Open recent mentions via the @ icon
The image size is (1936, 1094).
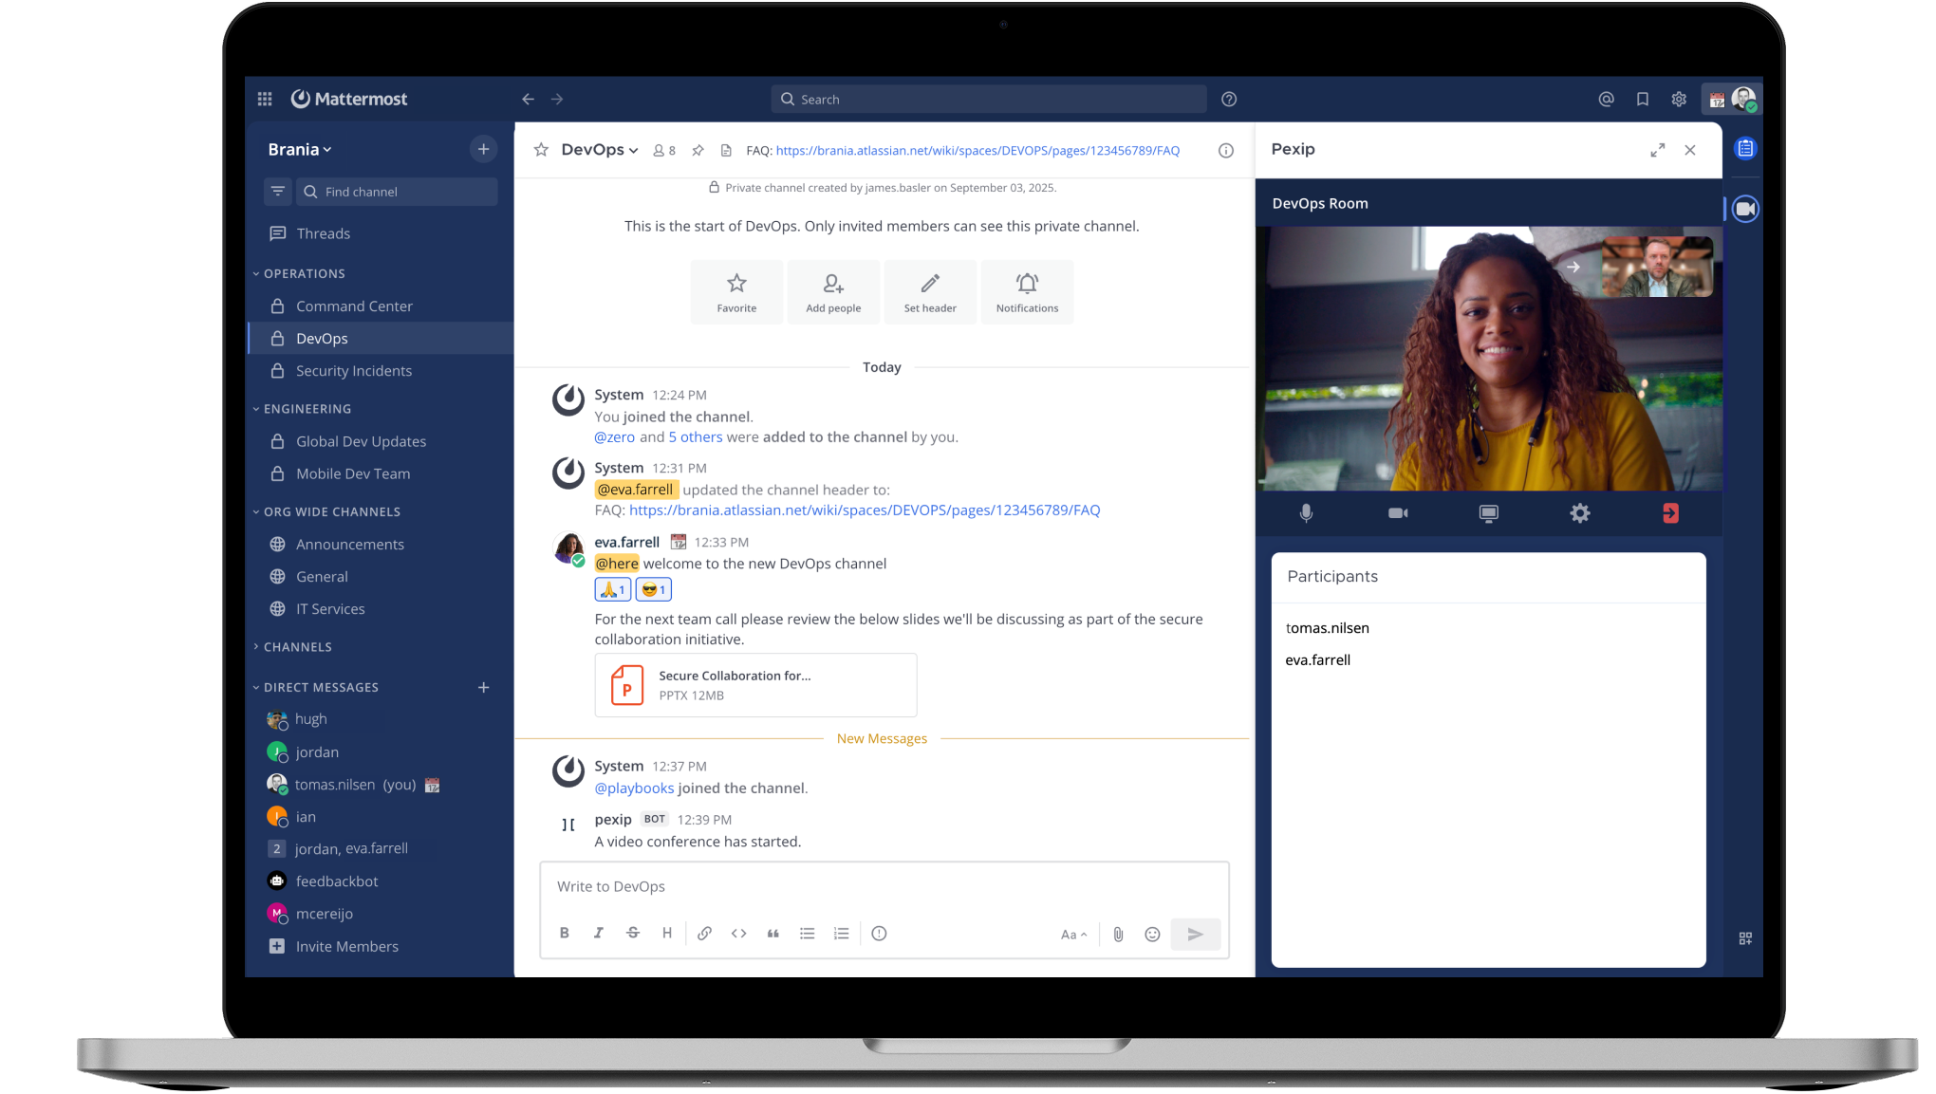1606,99
